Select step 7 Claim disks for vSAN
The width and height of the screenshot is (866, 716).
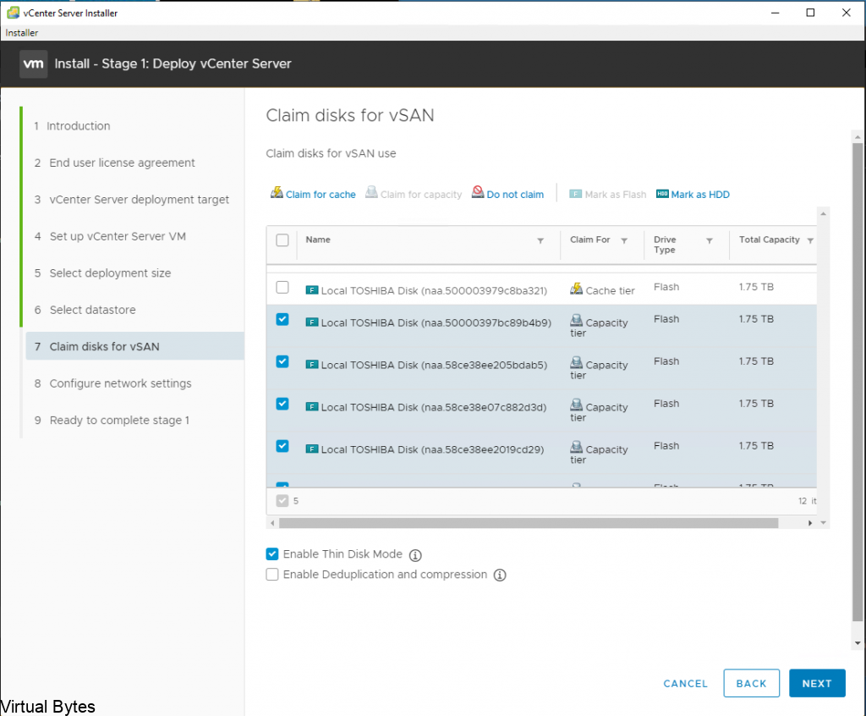pos(134,346)
